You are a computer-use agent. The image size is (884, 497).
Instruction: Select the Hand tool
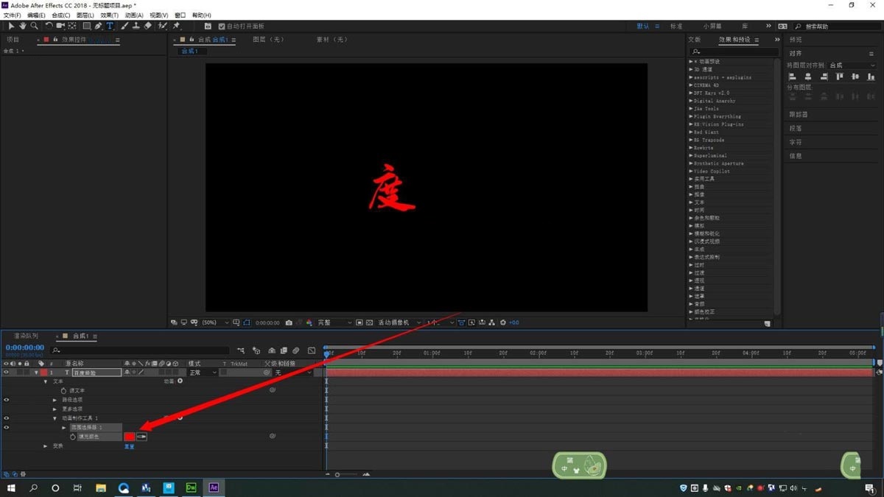pyautogui.click(x=23, y=26)
